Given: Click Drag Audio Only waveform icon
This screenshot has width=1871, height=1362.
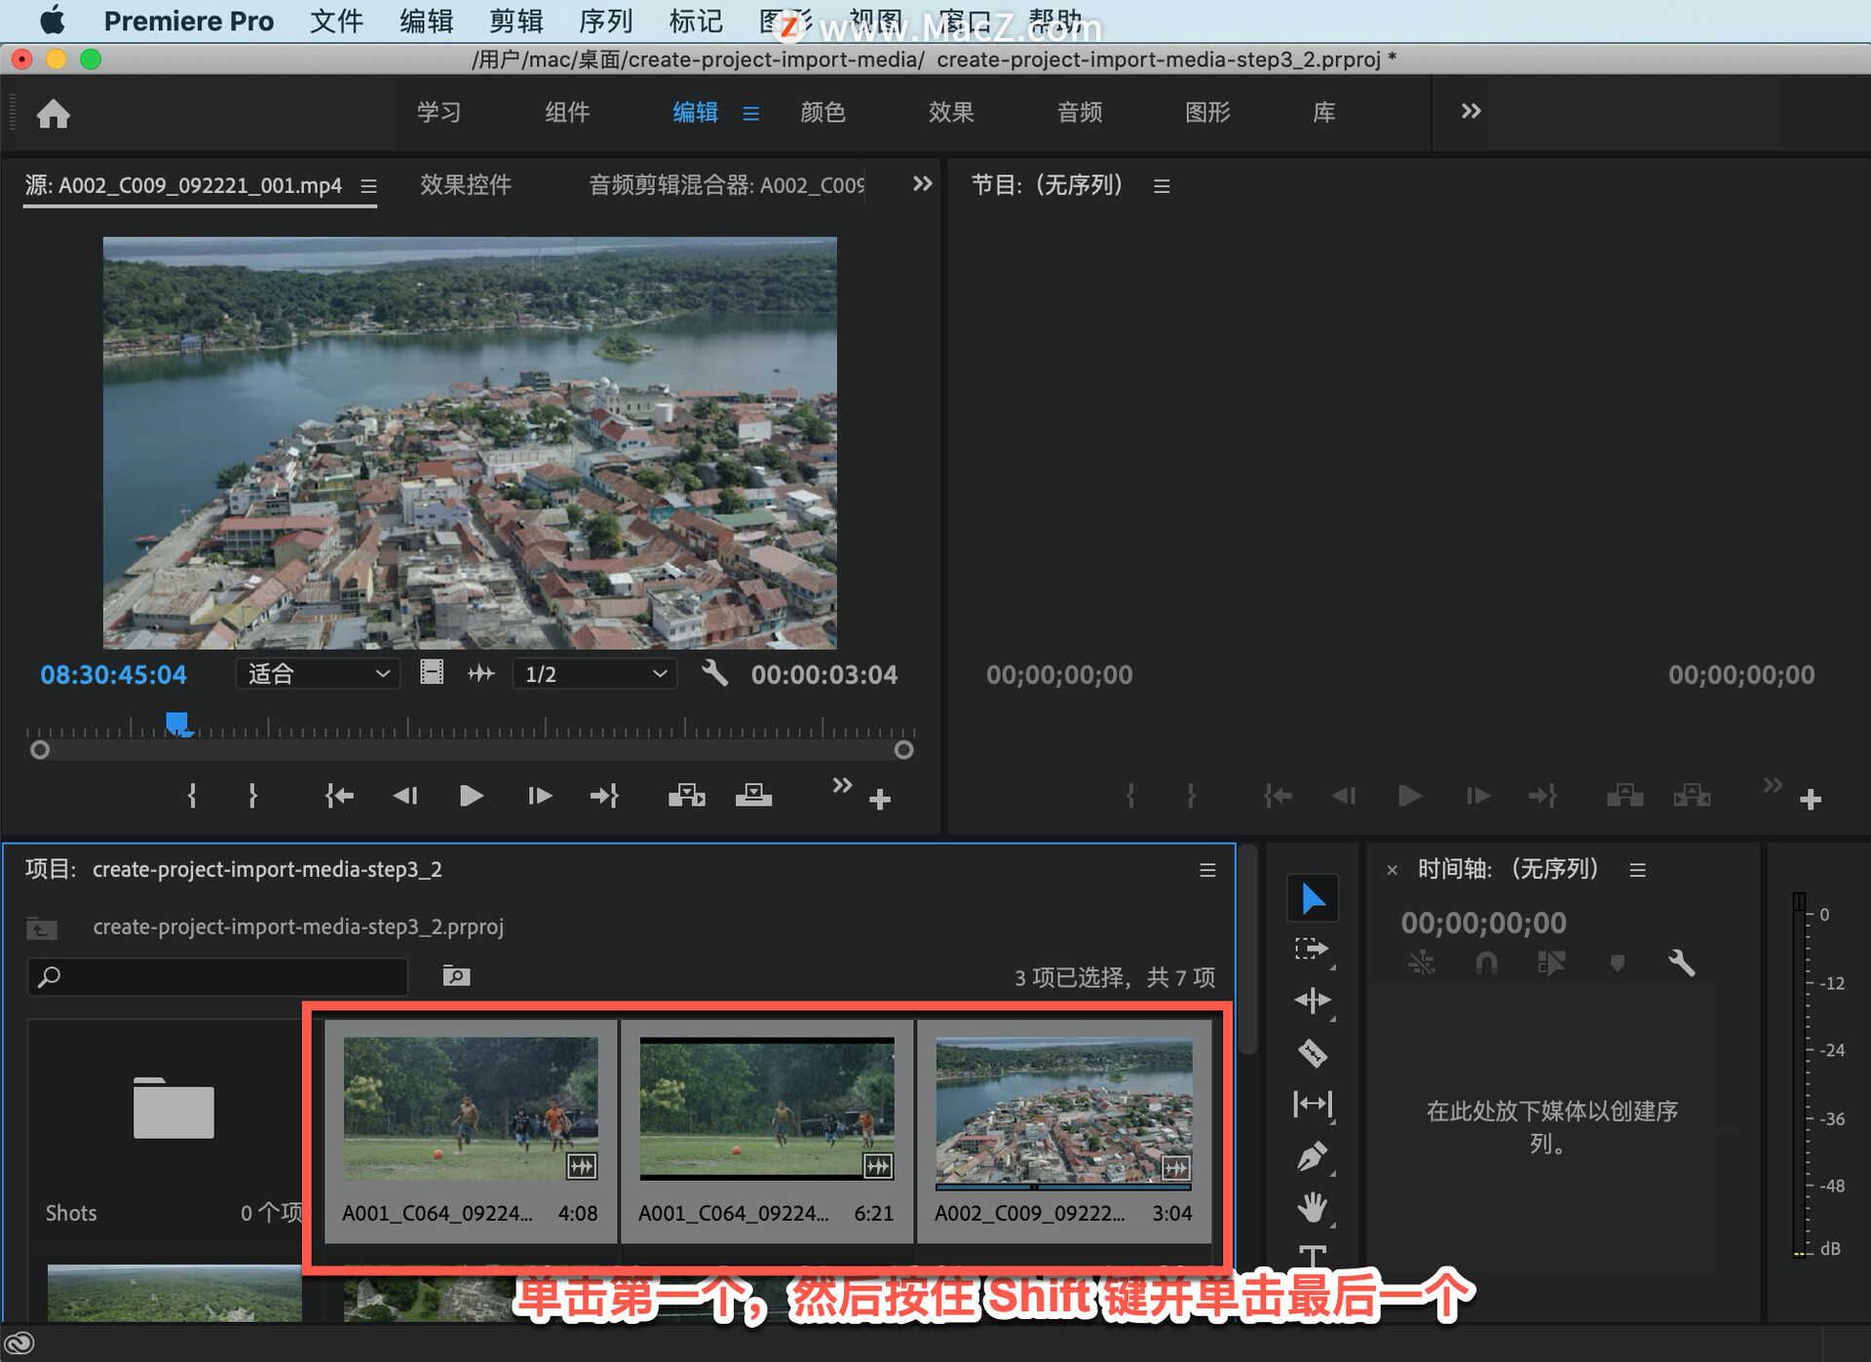Looking at the screenshot, I should pyautogui.click(x=481, y=673).
